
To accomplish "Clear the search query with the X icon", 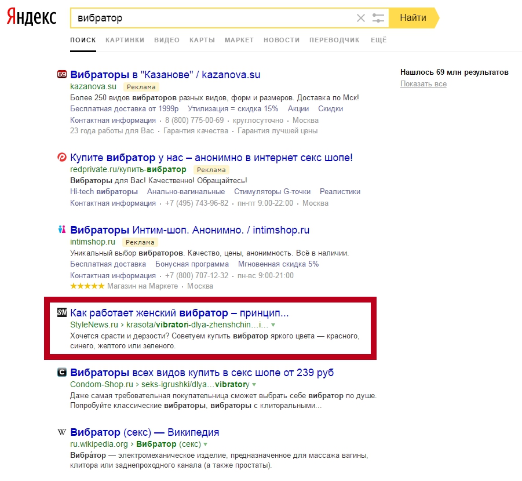I will (361, 18).
